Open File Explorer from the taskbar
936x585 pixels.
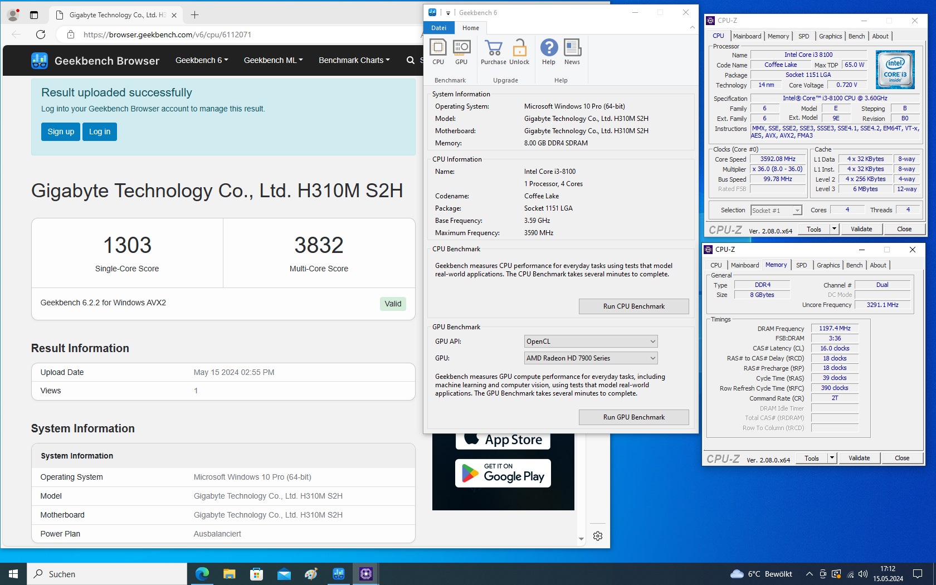coord(230,574)
